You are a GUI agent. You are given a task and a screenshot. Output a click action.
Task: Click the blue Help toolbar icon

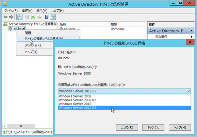[x=47, y=17]
